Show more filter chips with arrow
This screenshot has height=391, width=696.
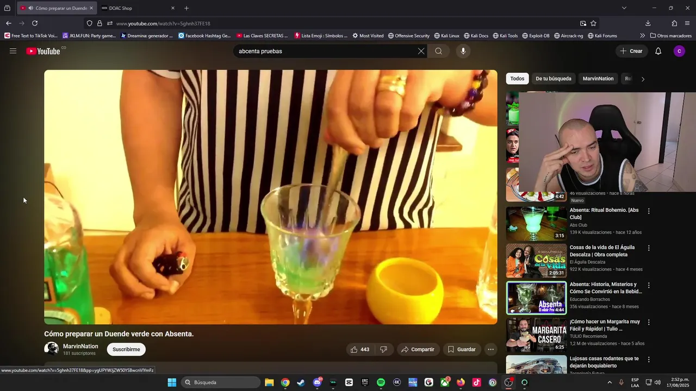pyautogui.click(x=643, y=79)
